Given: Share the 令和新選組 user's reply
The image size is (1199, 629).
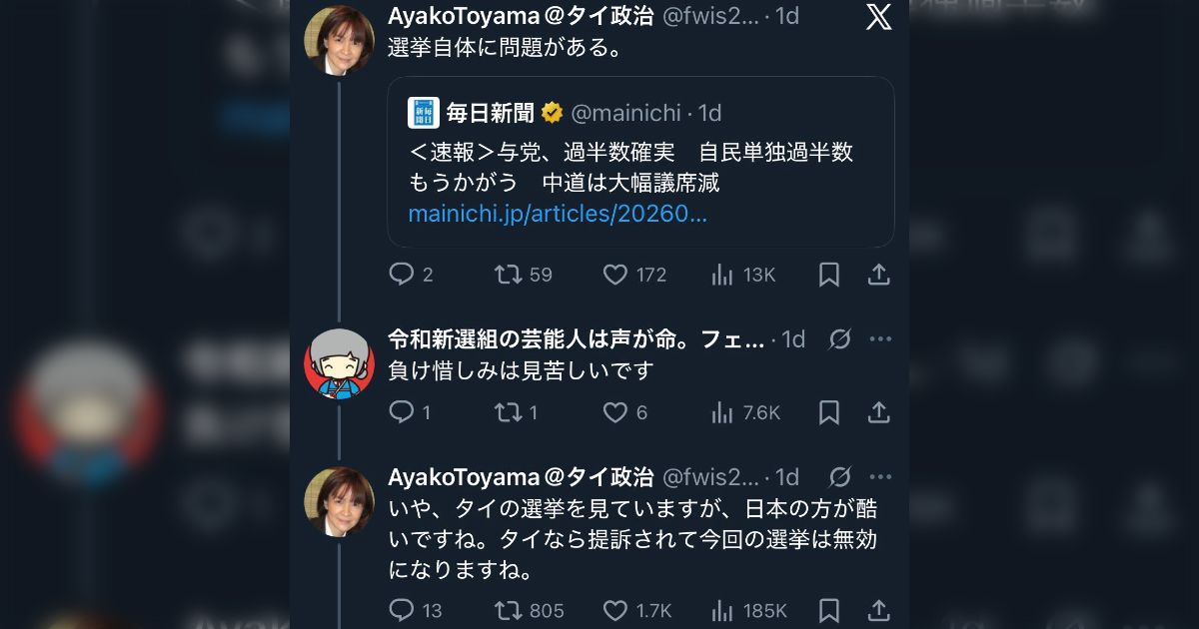Looking at the screenshot, I should tap(878, 411).
